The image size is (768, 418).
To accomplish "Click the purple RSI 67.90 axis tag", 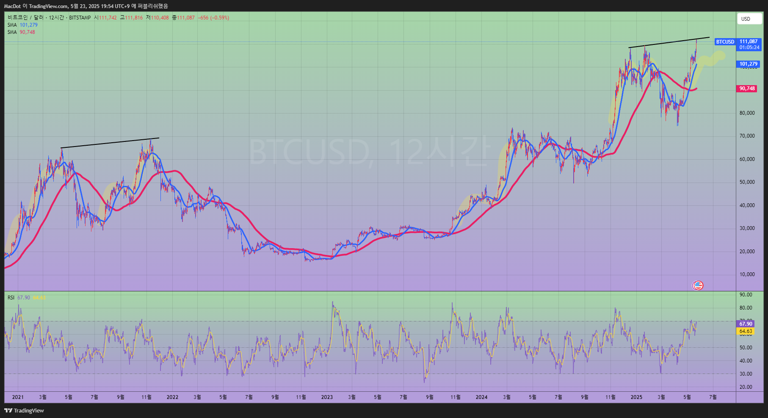I will tap(746, 324).
